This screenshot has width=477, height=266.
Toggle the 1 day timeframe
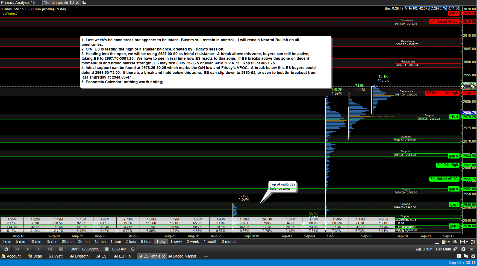tap(161, 241)
